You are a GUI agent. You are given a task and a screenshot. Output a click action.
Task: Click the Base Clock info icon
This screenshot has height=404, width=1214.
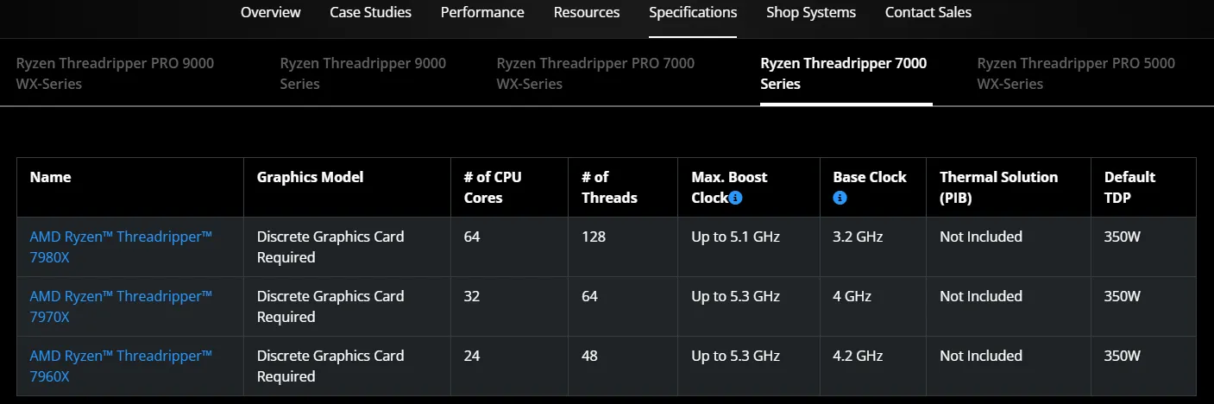840,198
